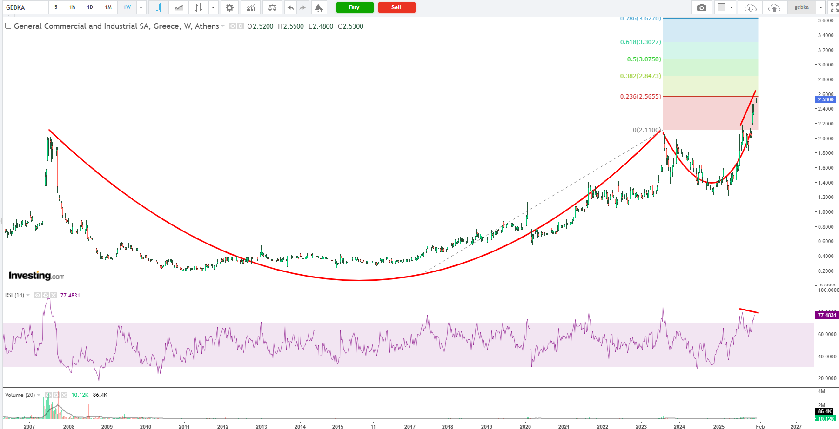Take a chart snapshot with camera icon
This screenshot has height=429, width=839.
point(702,7)
